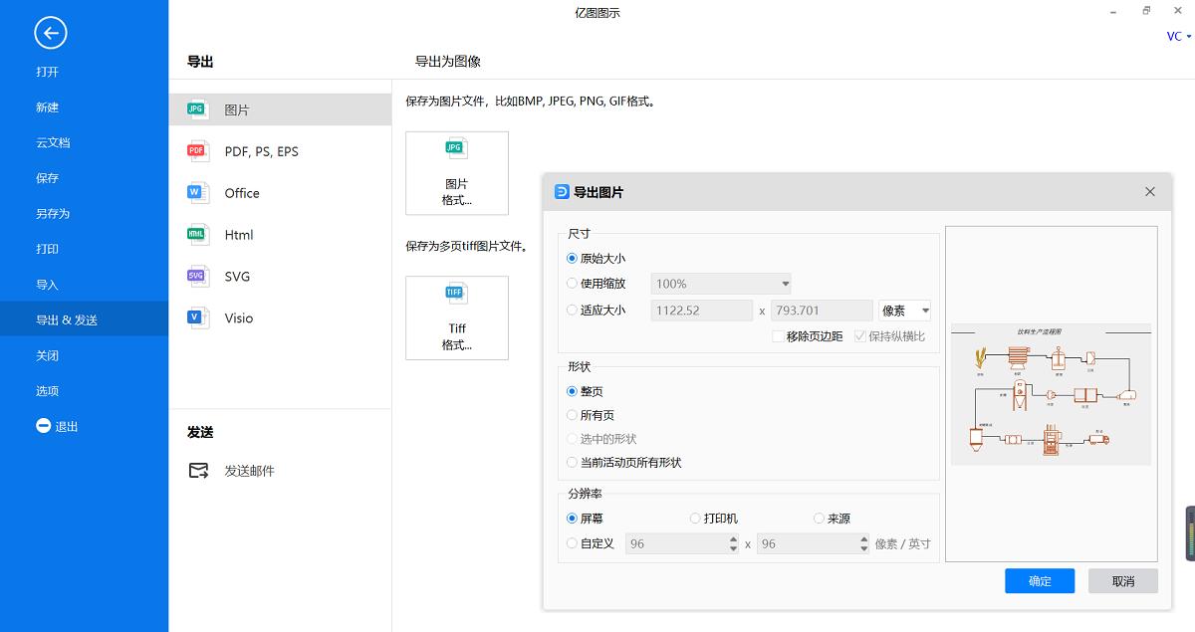The image size is (1195, 632).
Task: Click the 发送邮件 envelope icon
Action: click(200, 470)
